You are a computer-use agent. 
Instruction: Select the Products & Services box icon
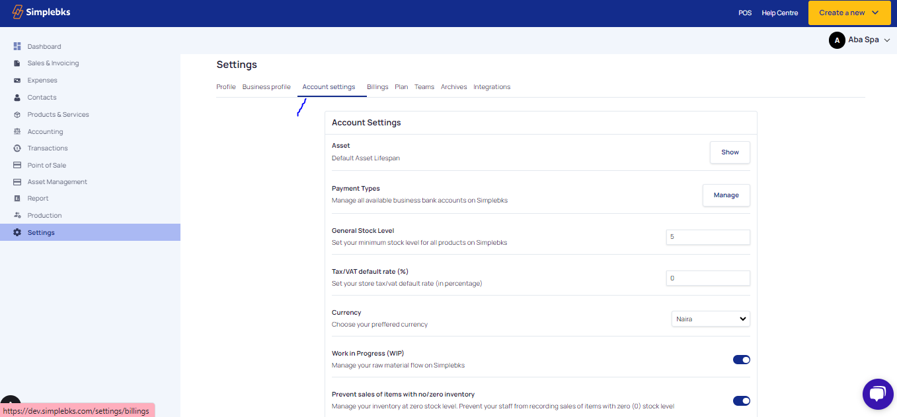tap(17, 115)
